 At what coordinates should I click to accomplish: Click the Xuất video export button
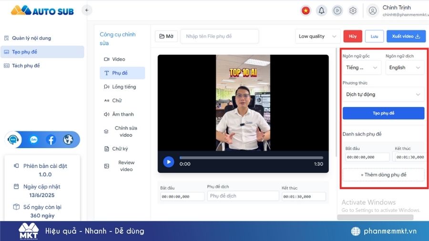(x=406, y=36)
